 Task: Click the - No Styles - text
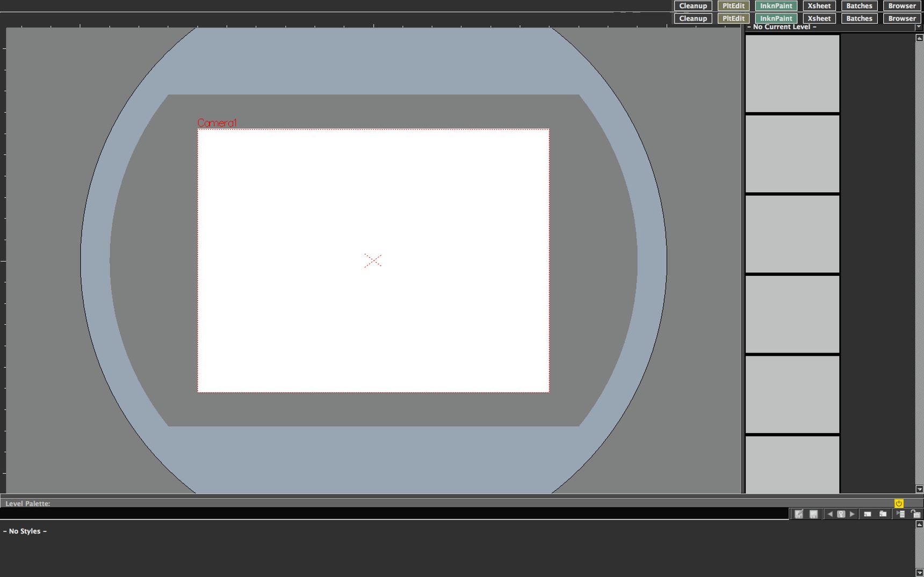(25, 531)
